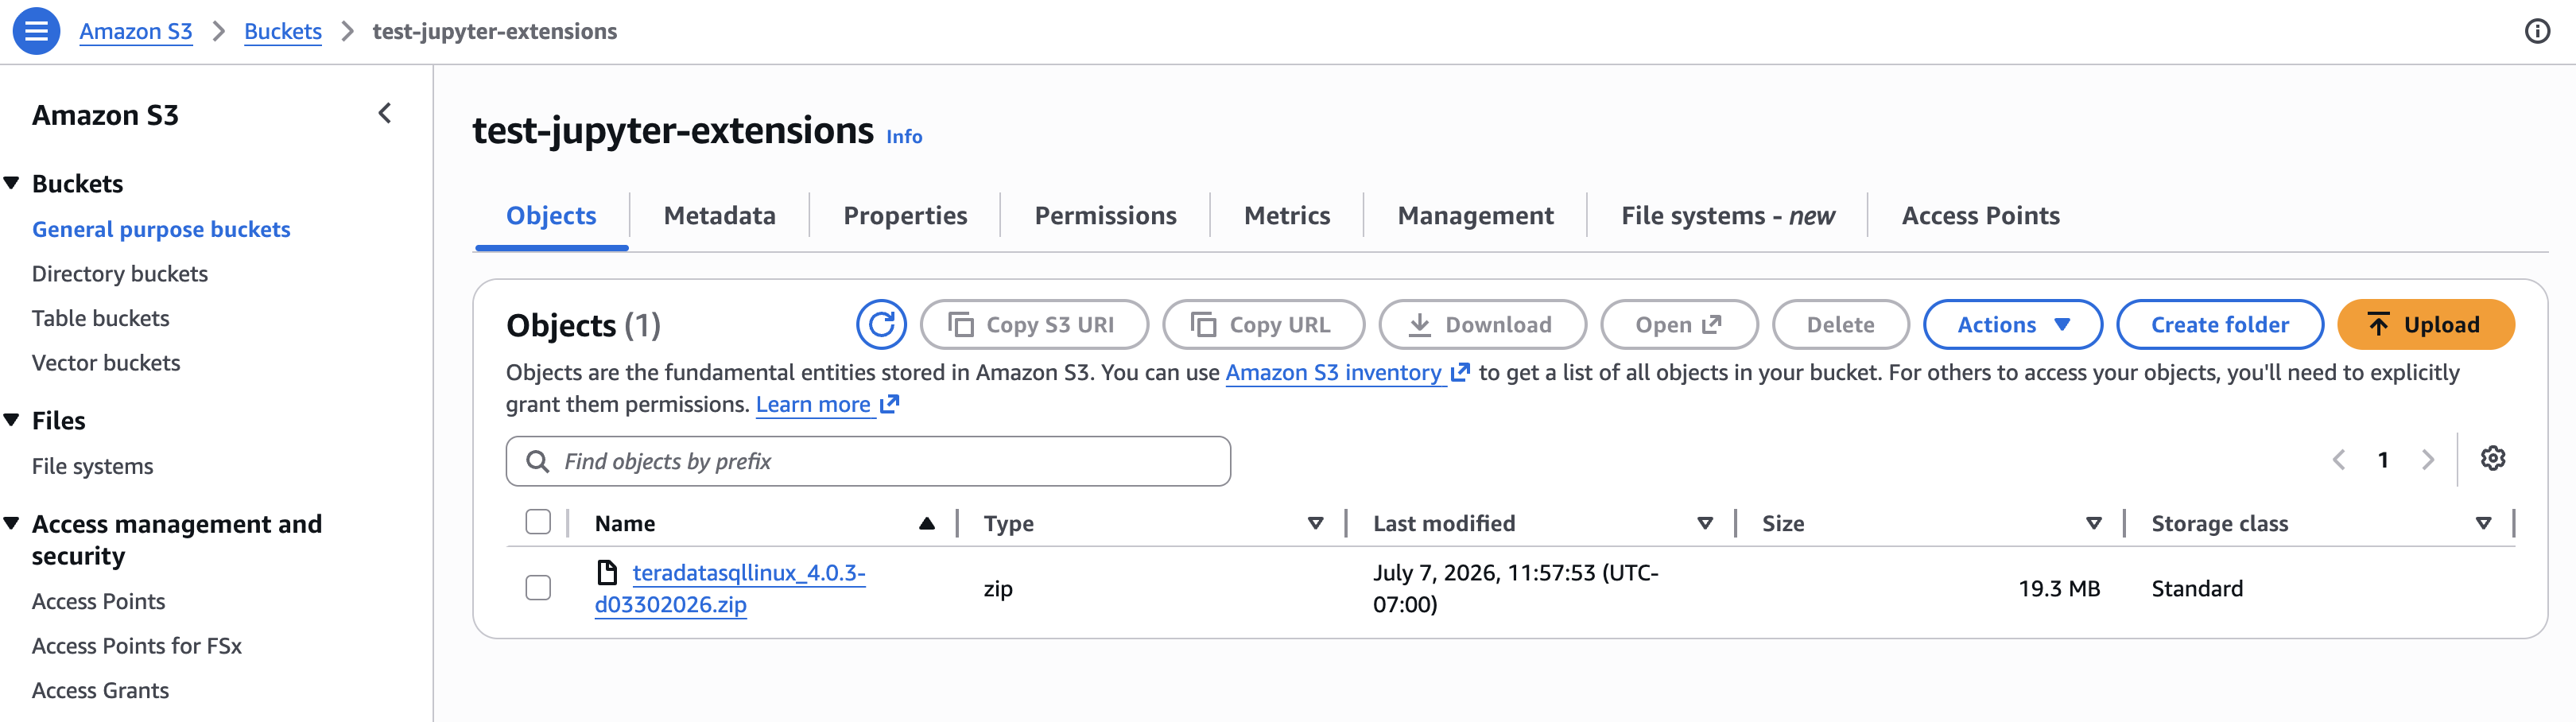
Task: Click external link icon next to Learn more
Action: pos(890,404)
